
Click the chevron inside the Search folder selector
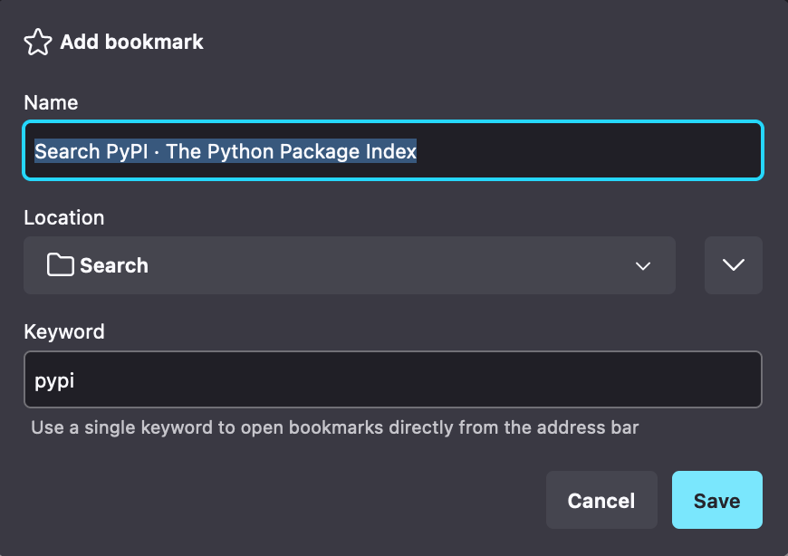click(643, 265)
